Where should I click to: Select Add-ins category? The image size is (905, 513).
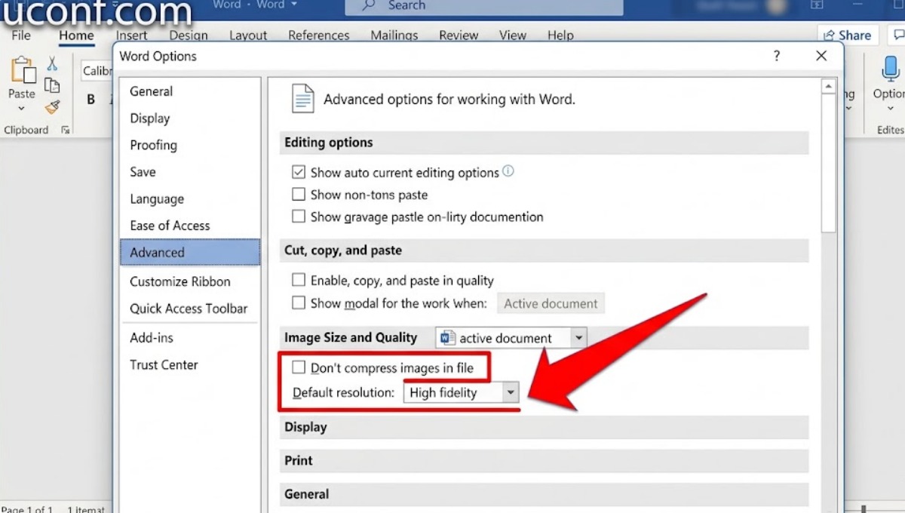pyautogui.click(x=190, y=338)
